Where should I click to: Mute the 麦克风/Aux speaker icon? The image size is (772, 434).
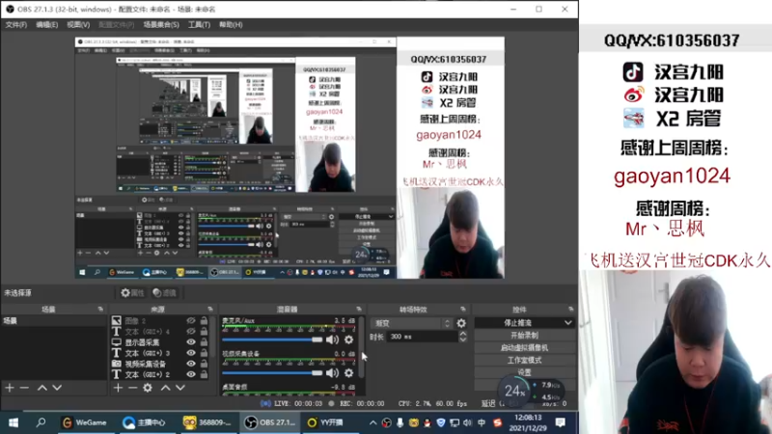tap(332, 339)
